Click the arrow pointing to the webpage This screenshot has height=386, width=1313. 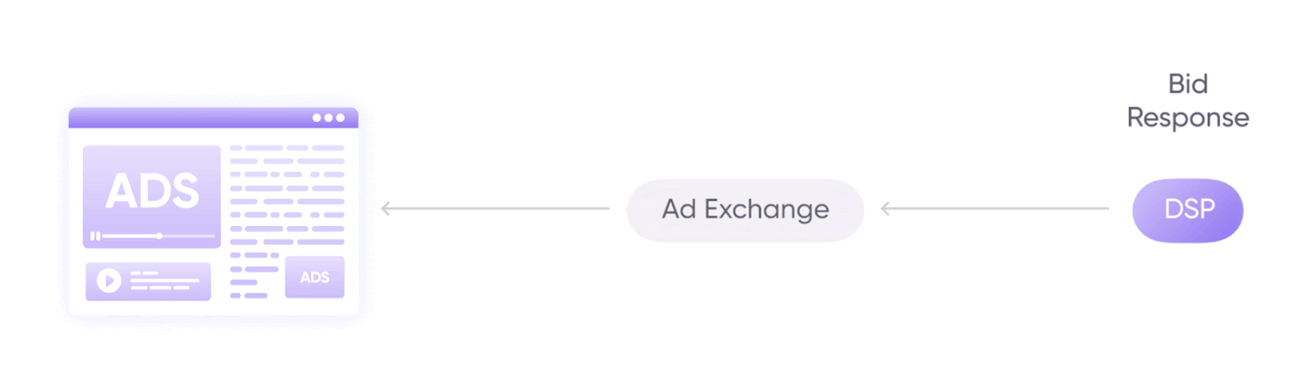(495, 208)
